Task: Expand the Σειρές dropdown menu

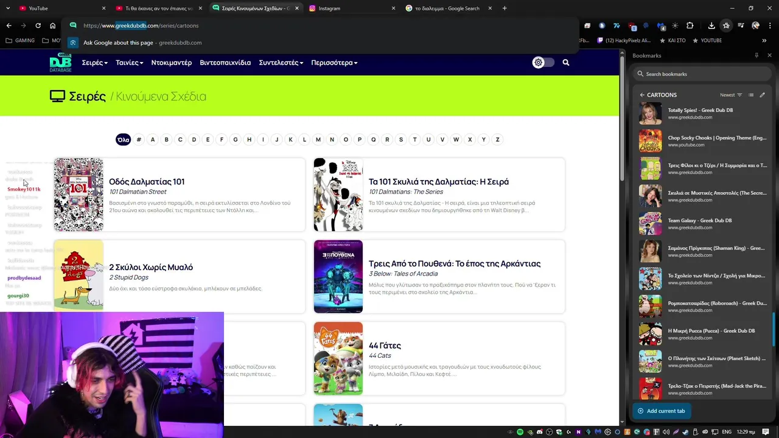Action: tap(94, 63)
